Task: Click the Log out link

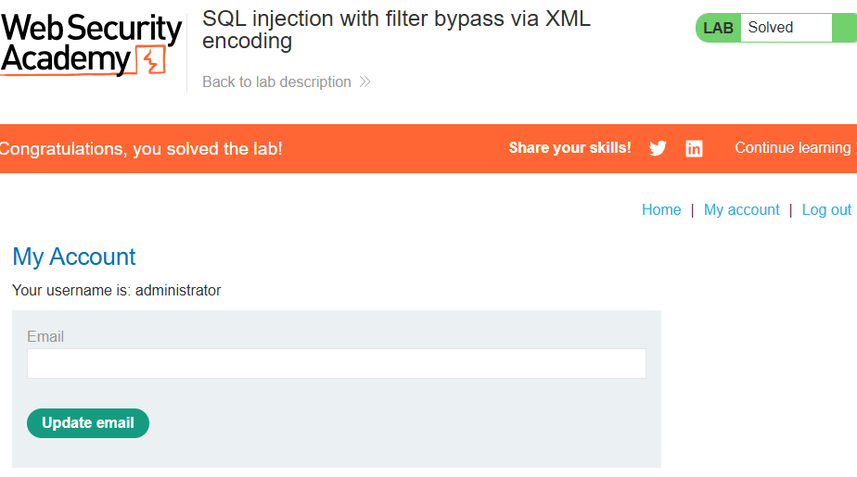Action: [826, 209]
